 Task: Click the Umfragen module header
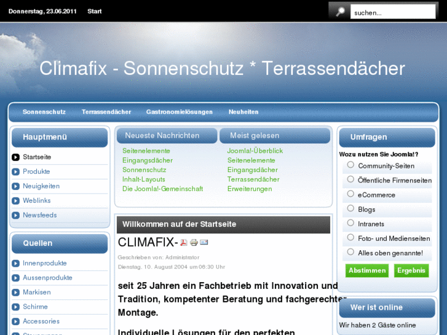(387, 137)
